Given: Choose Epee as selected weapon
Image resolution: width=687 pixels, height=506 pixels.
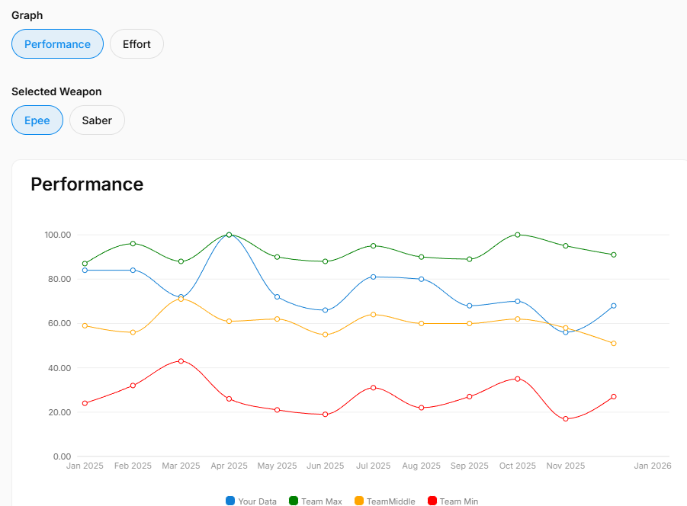Looking at the screenshot, I should point(37,120).
